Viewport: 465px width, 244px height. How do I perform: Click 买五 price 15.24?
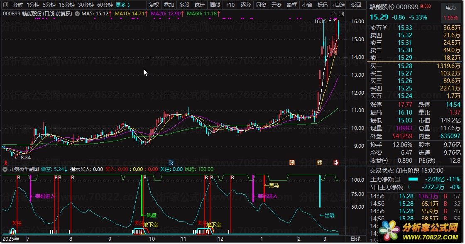[x=405, y=96]
